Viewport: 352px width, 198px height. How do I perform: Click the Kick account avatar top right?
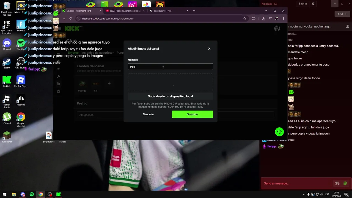click(277, 28)
